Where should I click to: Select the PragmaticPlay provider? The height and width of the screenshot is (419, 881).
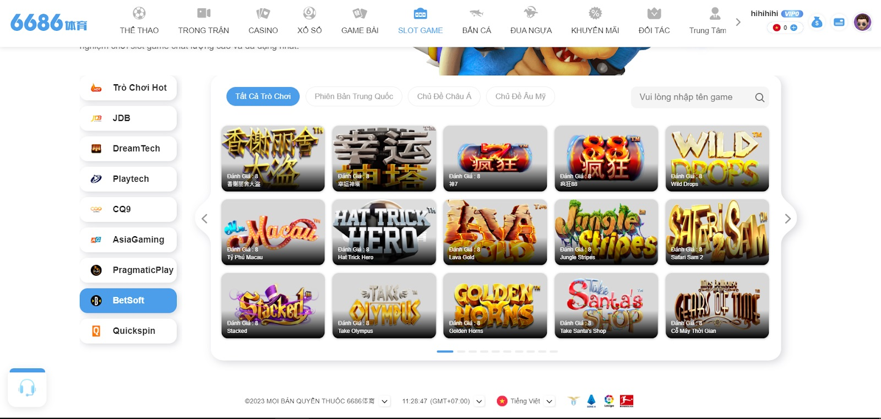[128, 270]
